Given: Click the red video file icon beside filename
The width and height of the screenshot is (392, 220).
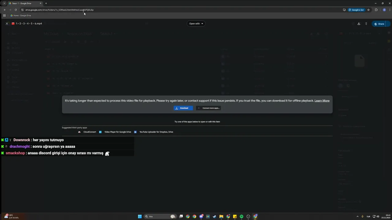Looking at the screenshot, I should 13,24.
